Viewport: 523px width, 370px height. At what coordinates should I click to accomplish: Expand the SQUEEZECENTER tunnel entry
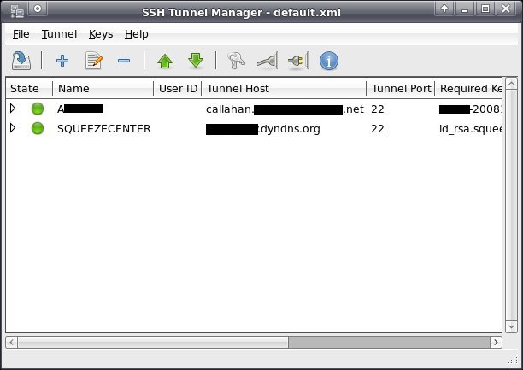13,128
